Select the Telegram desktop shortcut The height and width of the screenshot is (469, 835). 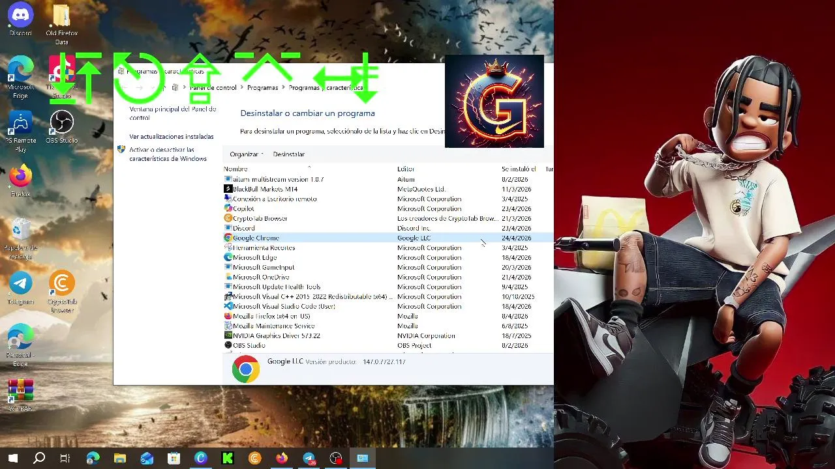point(20,289)
